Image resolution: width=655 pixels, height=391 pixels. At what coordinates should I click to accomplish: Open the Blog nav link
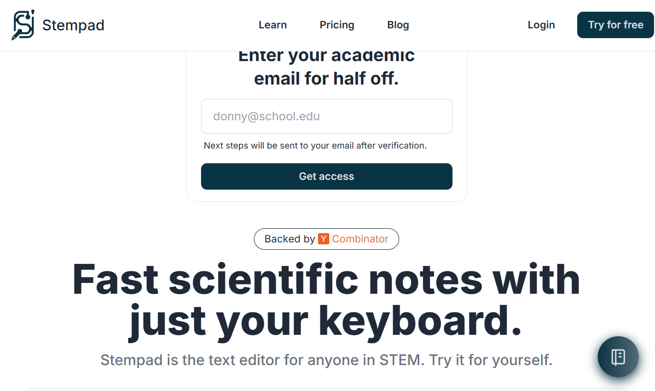click(x=398, y=25)
